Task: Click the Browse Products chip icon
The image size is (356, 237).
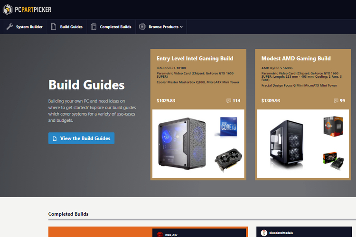Action: tap(142, 27)
